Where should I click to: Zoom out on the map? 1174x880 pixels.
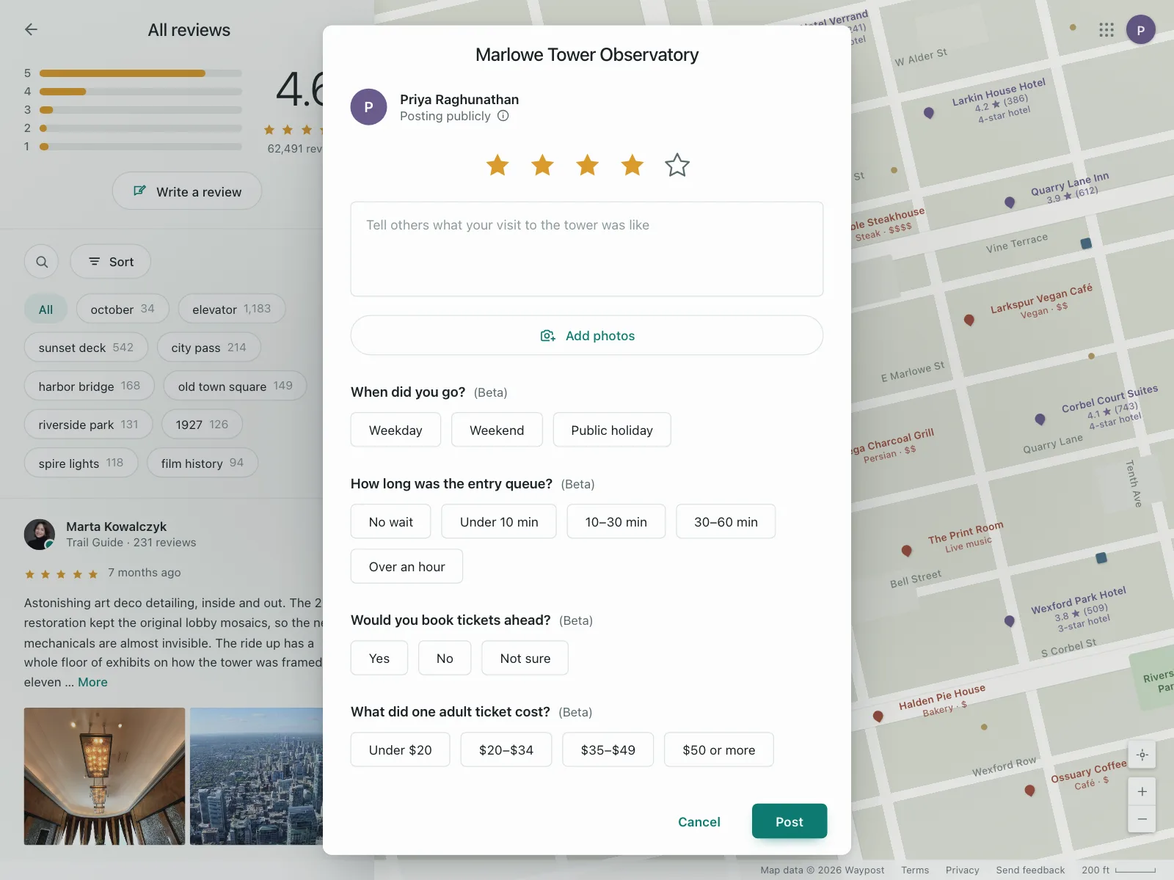(x=1142, y=819)
